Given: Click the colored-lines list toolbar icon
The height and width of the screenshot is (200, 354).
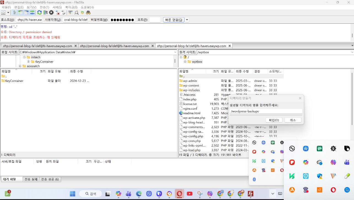Looking at the screenshot, I should (71, 12).
